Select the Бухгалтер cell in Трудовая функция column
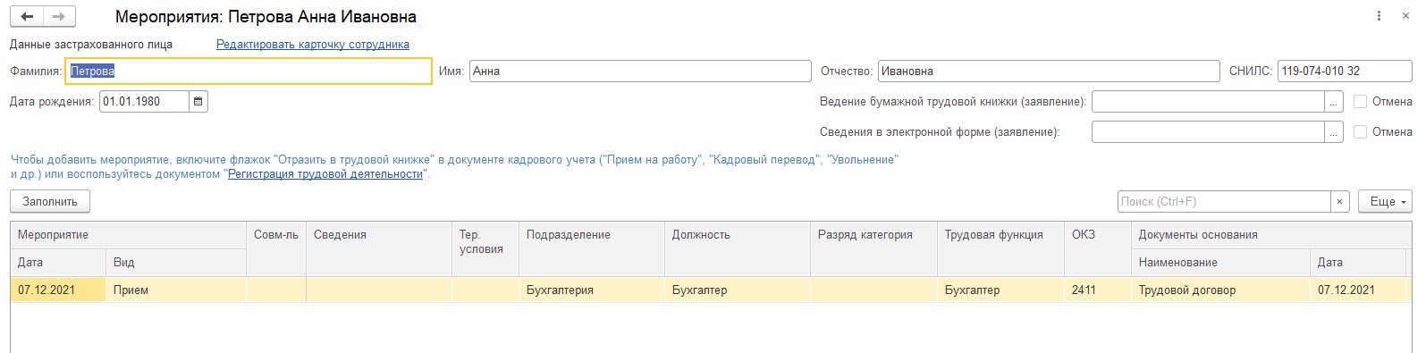The width and height of the screenshot is (1426, 353). pyautogui.click(x=1000, y=290)
